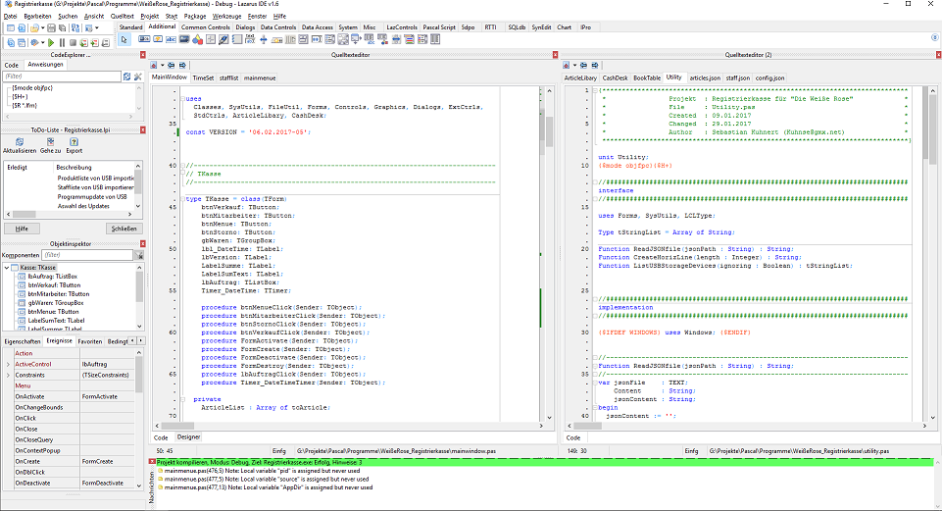Expand the ActiveControl property row

(x=8, y=364)
